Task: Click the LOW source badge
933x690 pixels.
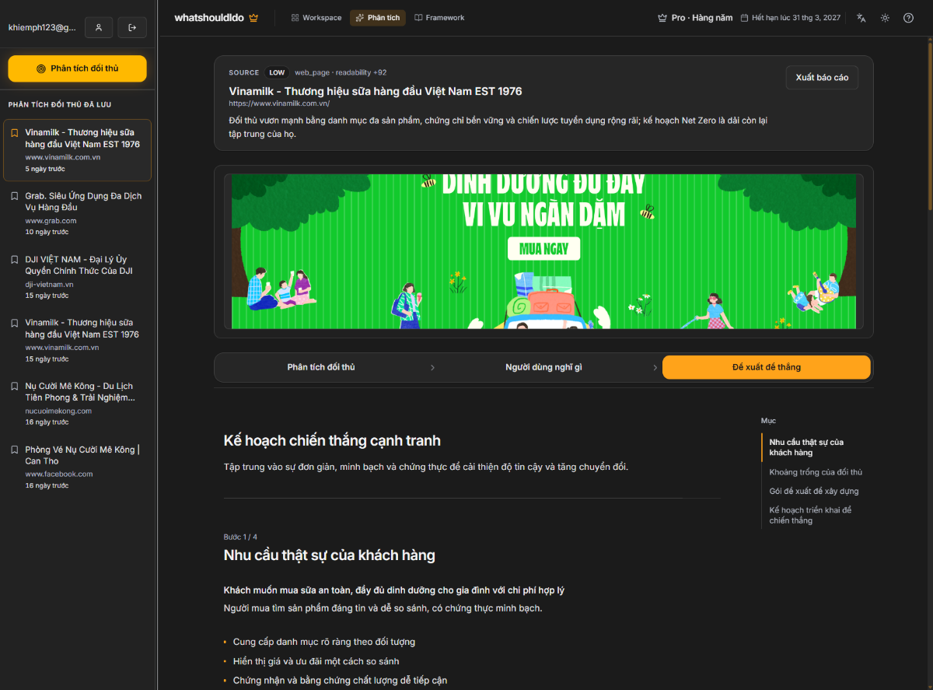Action: tap(277, 72)
